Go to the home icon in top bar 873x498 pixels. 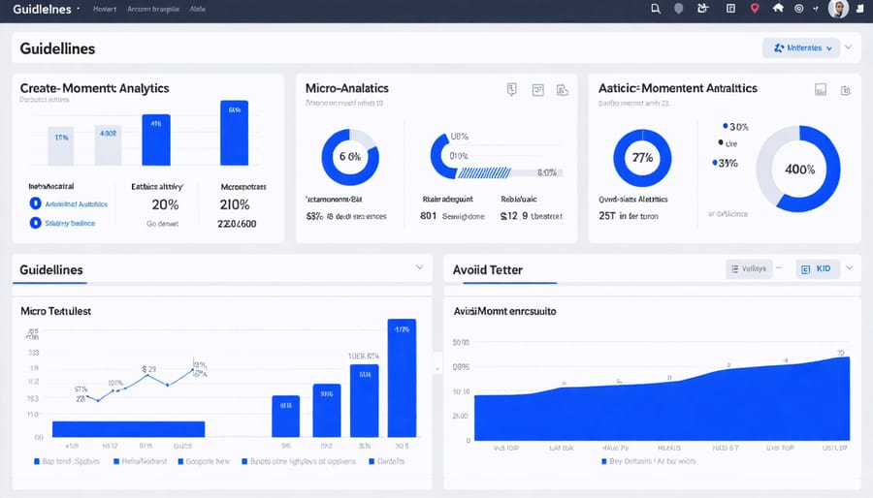pos(778,8)
